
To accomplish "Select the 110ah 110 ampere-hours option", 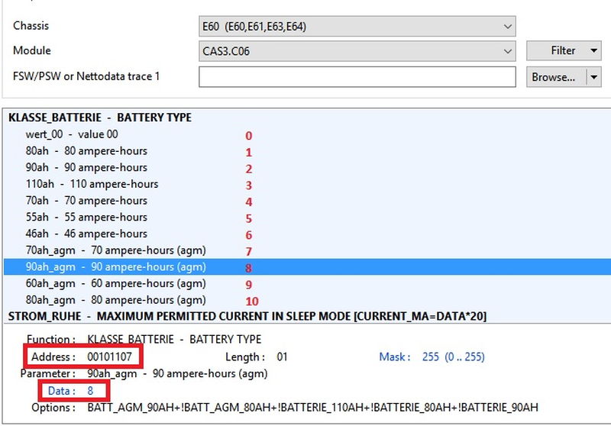I will pyautogui.click(x=92, y=184).
